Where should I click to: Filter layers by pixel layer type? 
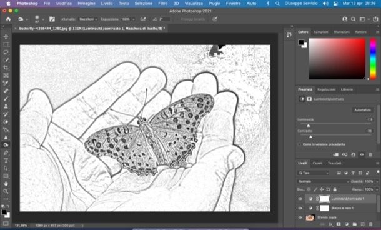click(339, 173)
